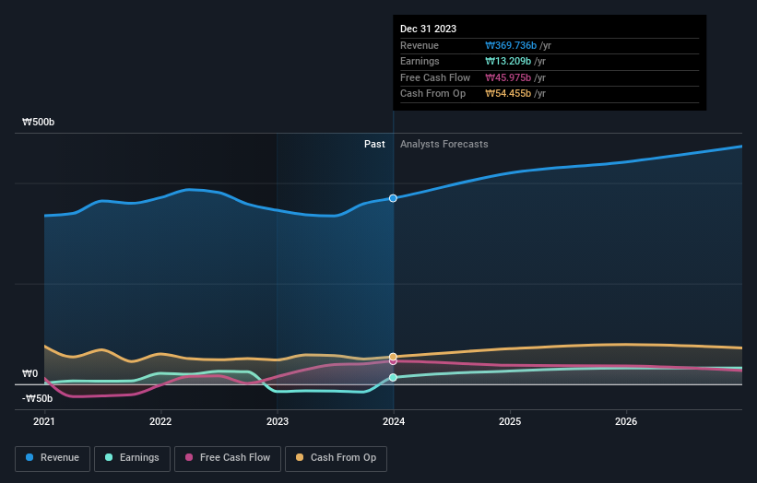Click the 2023 axis label

(278, 421)
